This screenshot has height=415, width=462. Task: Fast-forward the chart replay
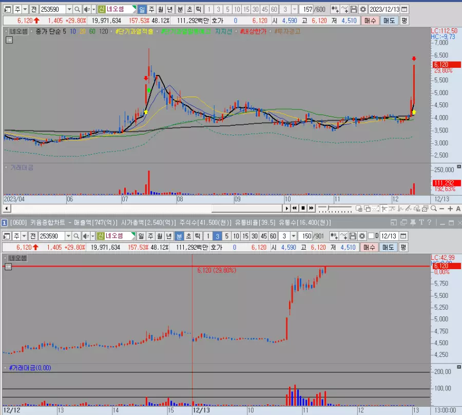(x=311, y=209)
